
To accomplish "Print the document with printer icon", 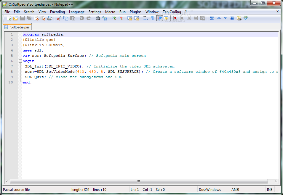I will (50, 18).
